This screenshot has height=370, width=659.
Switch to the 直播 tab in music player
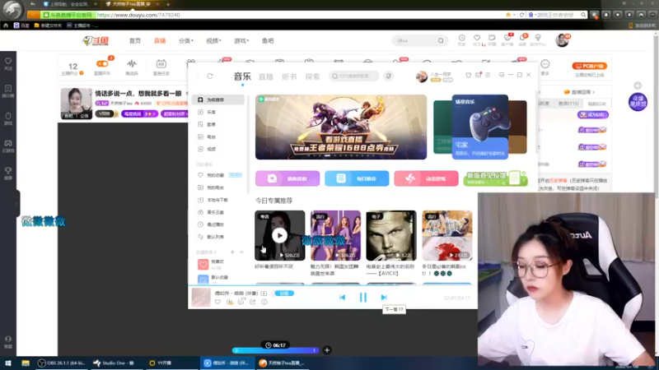(265, 76)
